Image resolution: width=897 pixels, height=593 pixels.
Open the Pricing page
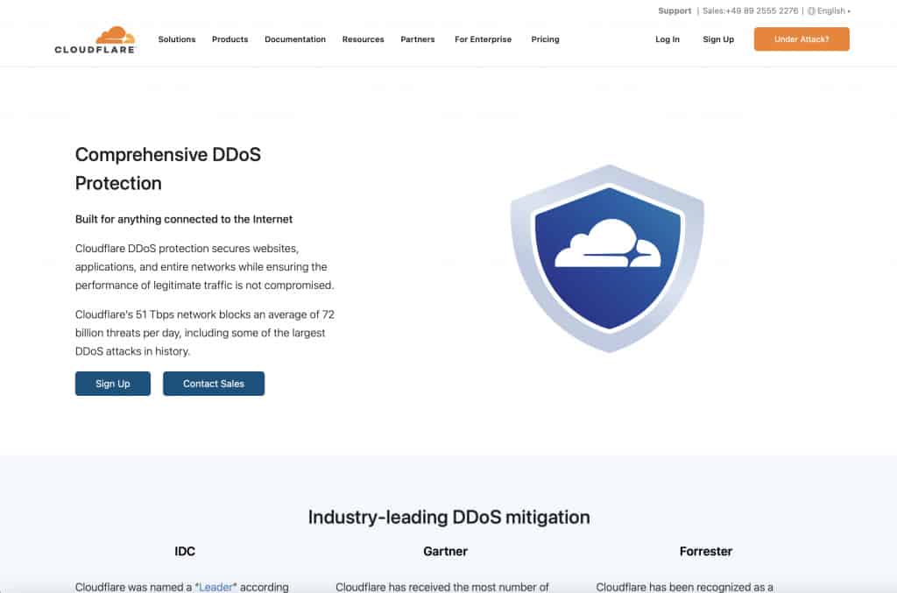pyautogui.click(x=545, y=39)
